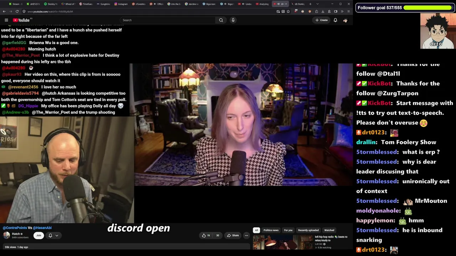The height and width of the screenshot is (256, 456).
Task: Click the lofi hip hop radio video title
Action: click(x=331, y=238)
